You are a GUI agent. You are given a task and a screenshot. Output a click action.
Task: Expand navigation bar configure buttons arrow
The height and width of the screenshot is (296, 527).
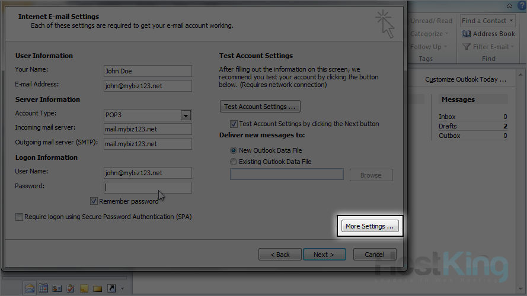[122, 289]
